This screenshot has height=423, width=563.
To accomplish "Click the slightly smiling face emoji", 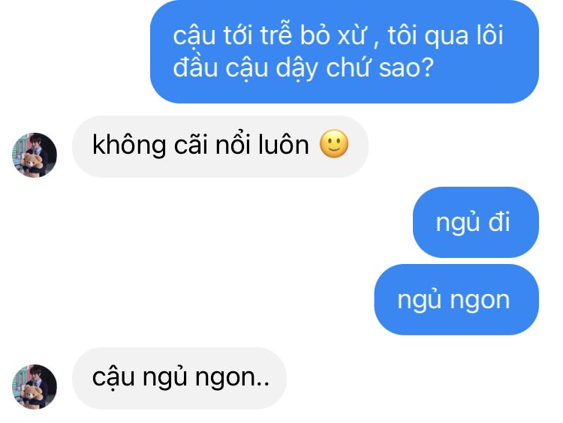I will point(334,144).
